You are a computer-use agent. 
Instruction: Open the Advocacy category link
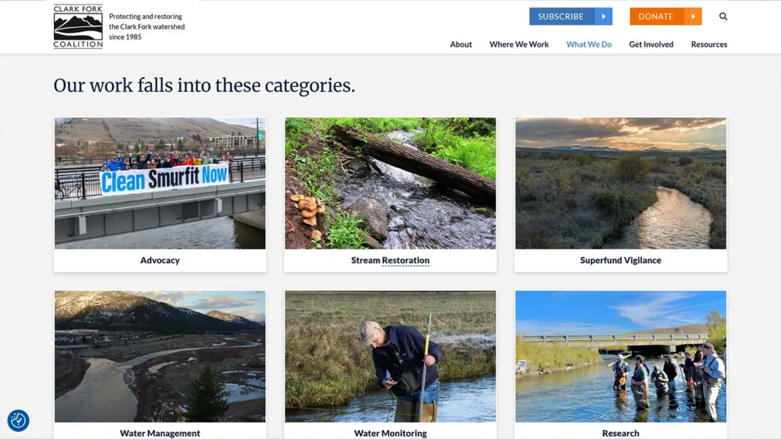pos(160,261)
